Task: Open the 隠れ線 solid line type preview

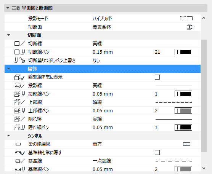Action: [x=174, y=119]
